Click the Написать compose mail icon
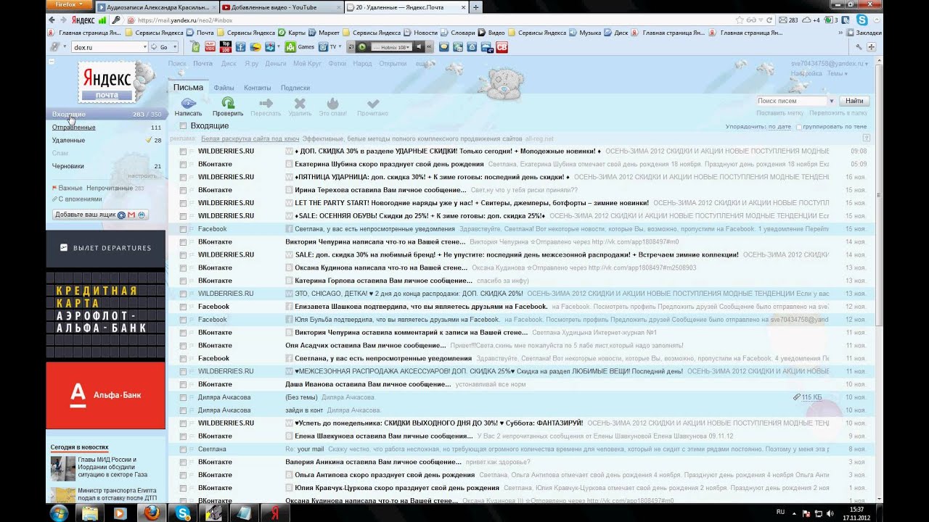Viewport: 929px width, 522px height. pos(188,103)
